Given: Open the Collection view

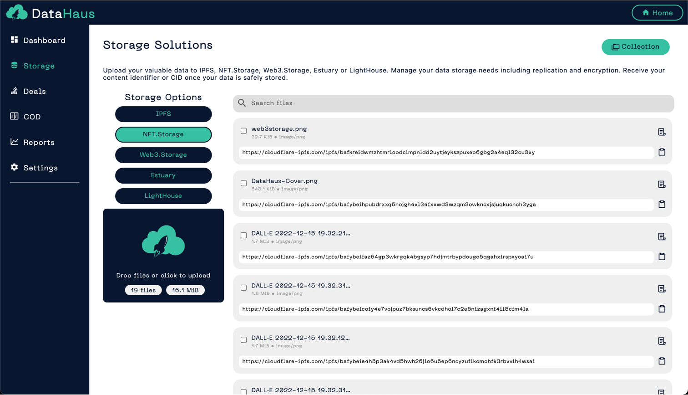Looking at the screenshot, I should (x=635, y=46).
